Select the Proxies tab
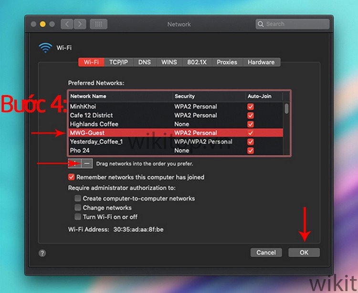Screen dimensions: 358x293 (x=227, y=62)
